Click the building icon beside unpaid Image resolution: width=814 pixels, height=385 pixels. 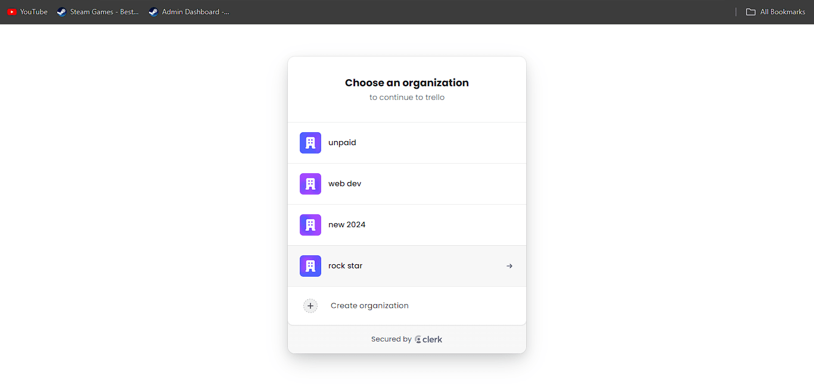point(310,143)
